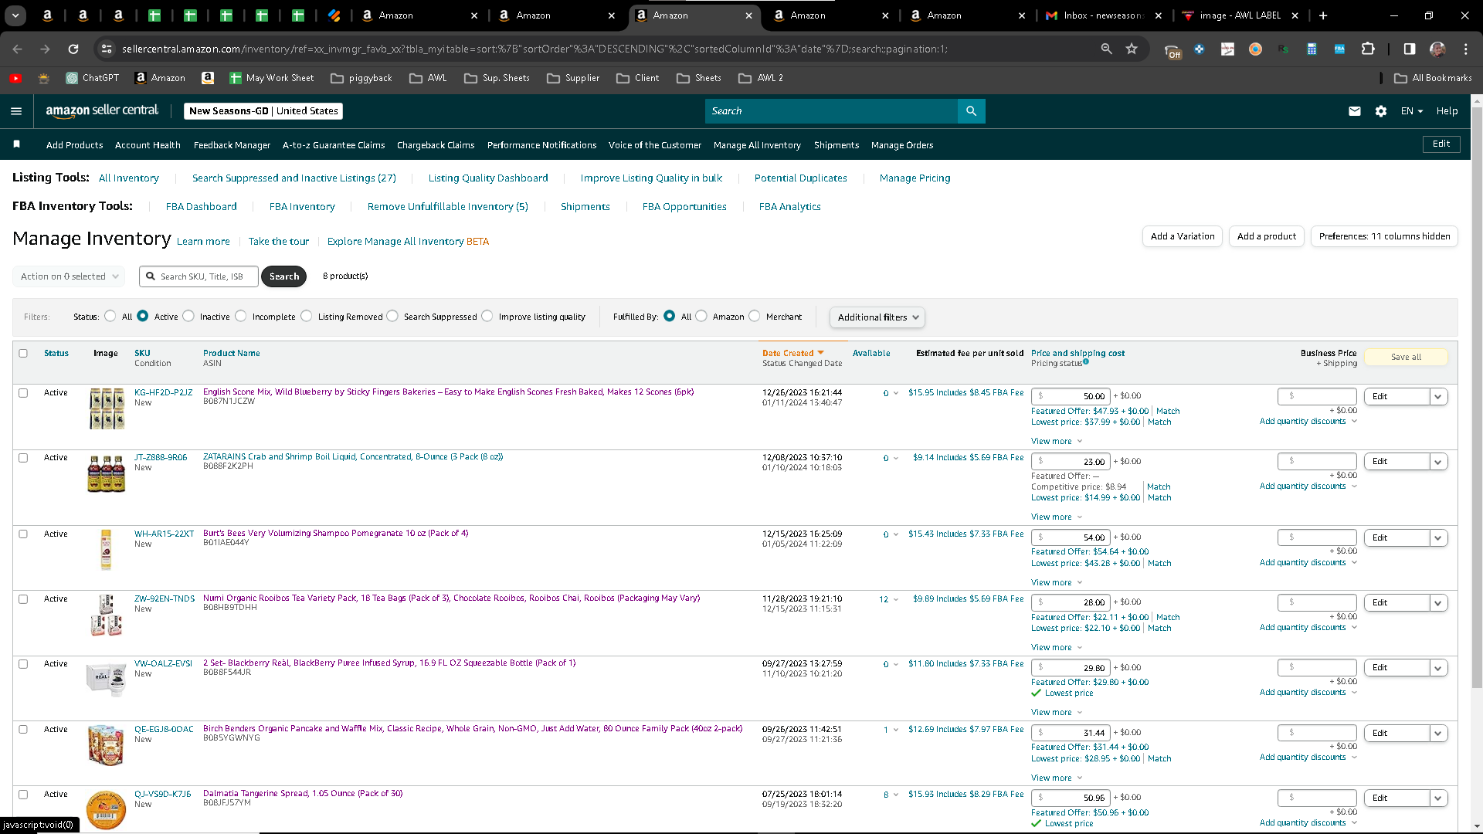Check the box for Burt's Bees Shampoo row
Viewport: 1483px width, 834px height.
coord(23,534)
